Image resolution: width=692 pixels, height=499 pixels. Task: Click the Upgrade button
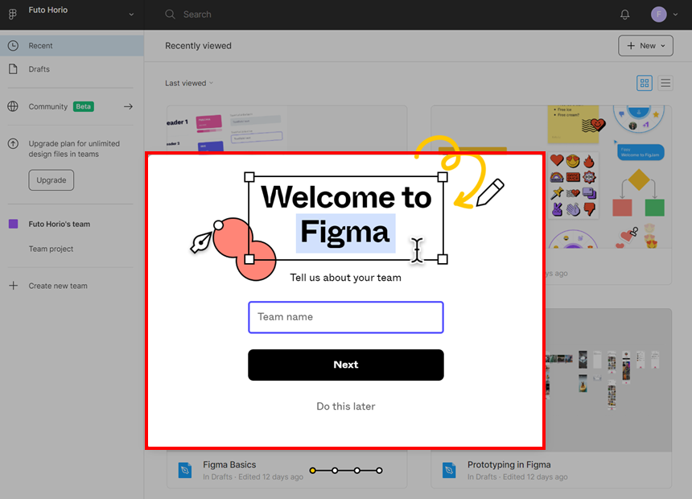pyautogui.click(x=51, y=180)
